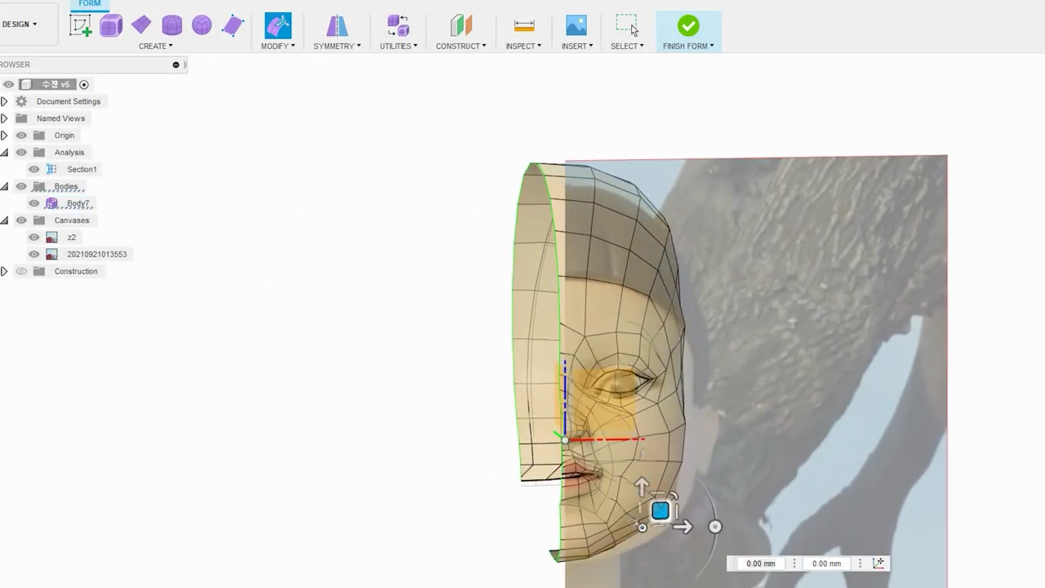The width and height of the screenshot is (1045, 588).
Task: Open the INSPECT dropdown menu
Action: [523, 46]
